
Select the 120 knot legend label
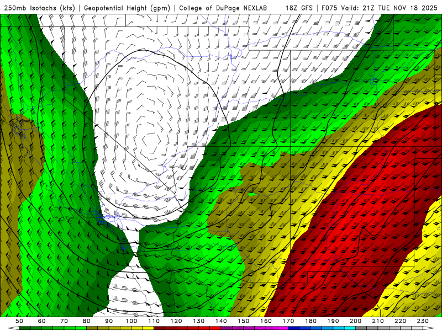(176, 321)
